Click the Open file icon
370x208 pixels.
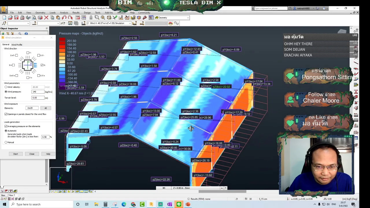click(10, 18)
